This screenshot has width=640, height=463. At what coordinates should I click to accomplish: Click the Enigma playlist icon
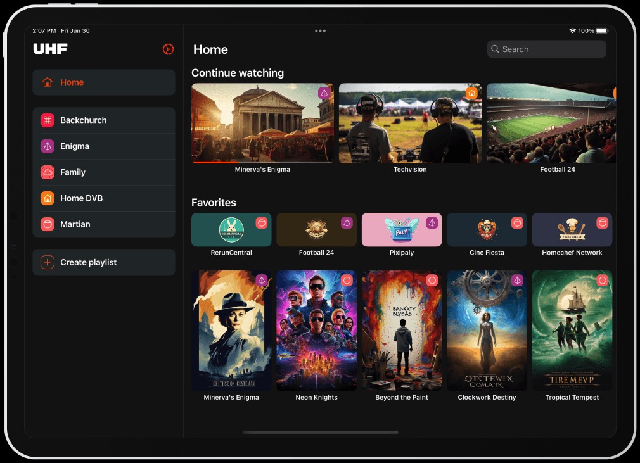(48, 146)
